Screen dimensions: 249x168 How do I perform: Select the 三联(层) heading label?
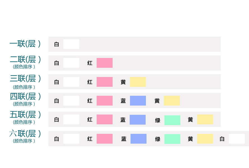(x=25, y=78)
